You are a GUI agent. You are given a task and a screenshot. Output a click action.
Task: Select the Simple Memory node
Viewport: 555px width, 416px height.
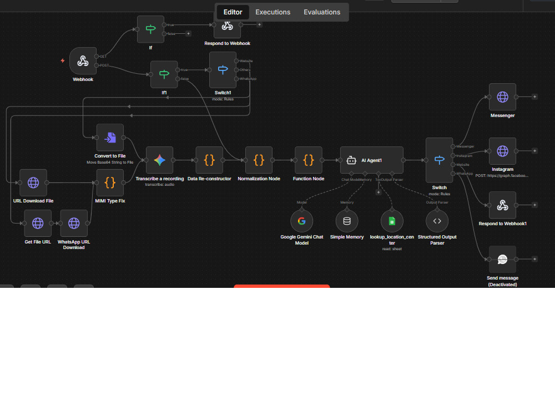[347, 221]
